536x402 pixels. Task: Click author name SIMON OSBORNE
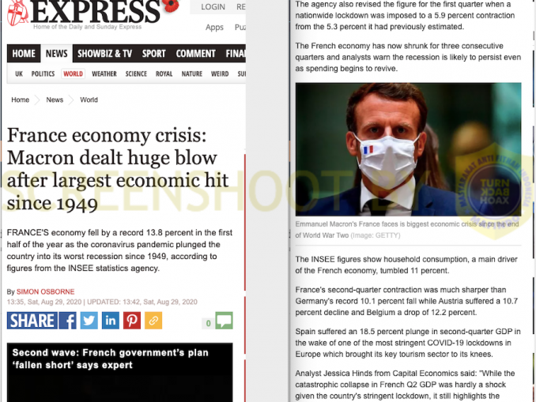click(x=46, y=291)
